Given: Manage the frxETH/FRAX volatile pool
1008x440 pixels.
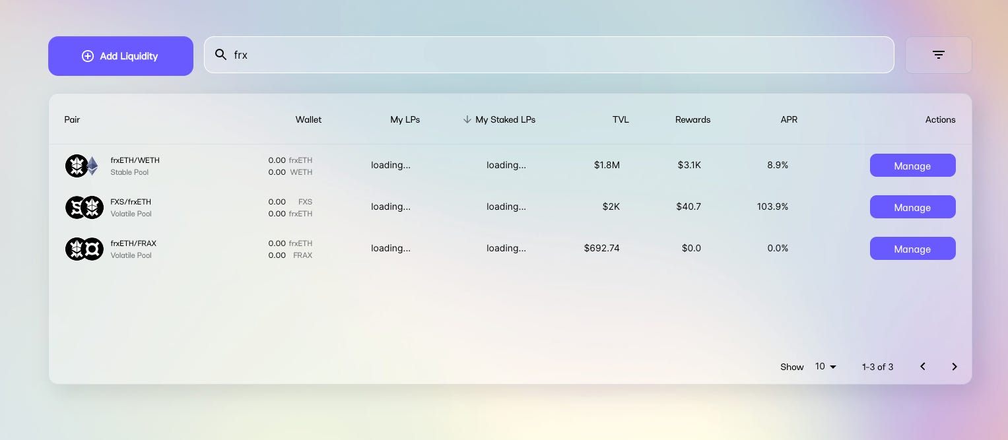Looking at the screenshot, I should pyautogui.click(x=912, y=249).
